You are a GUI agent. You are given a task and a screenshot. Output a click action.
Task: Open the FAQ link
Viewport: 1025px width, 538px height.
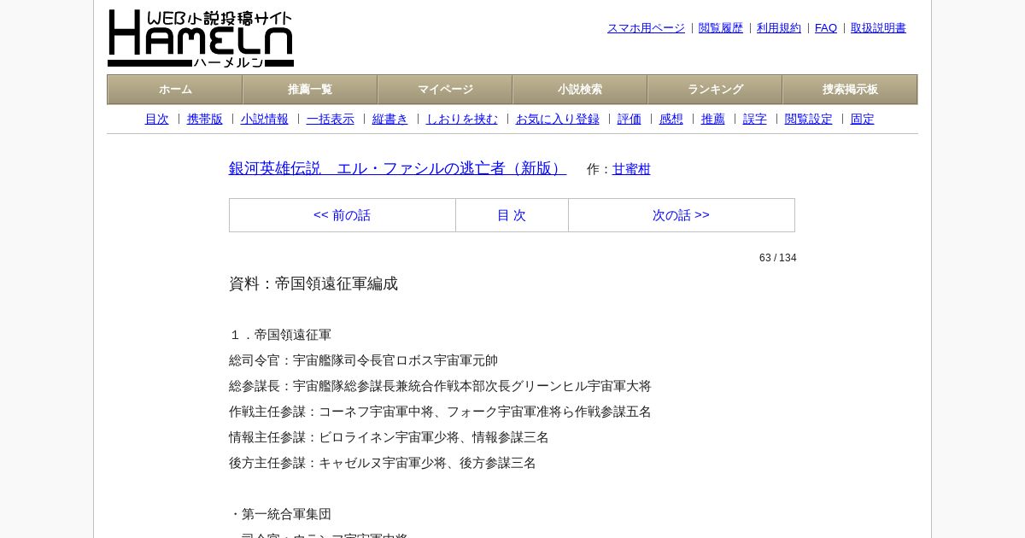pos(826,28)
